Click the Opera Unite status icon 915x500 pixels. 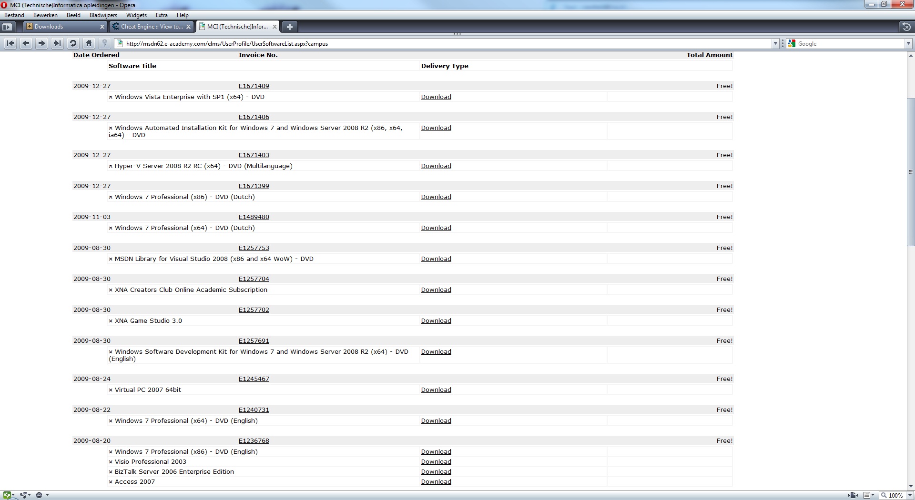click(23, 495)
